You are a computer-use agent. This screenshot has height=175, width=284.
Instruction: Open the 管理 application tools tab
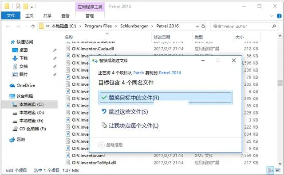[x=90, y=16]
